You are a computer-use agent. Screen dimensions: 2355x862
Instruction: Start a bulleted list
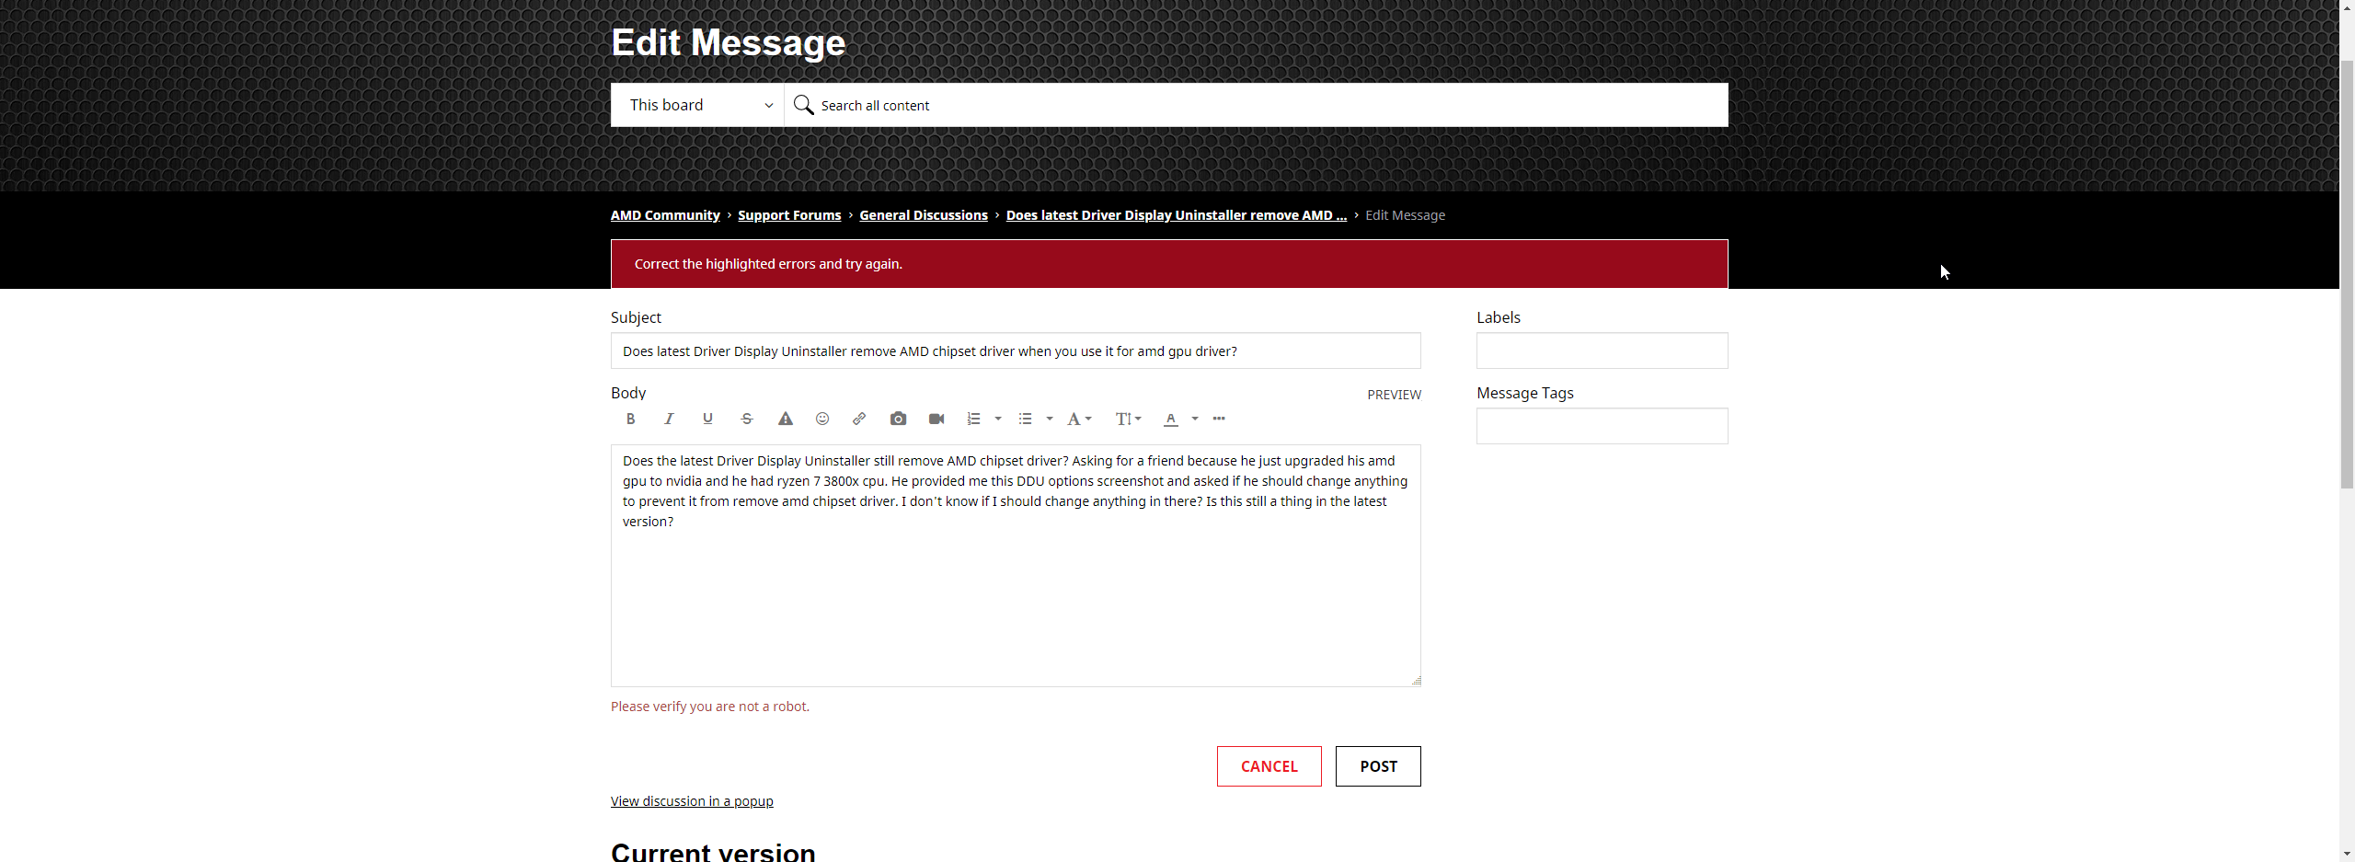click(1025, 419)
